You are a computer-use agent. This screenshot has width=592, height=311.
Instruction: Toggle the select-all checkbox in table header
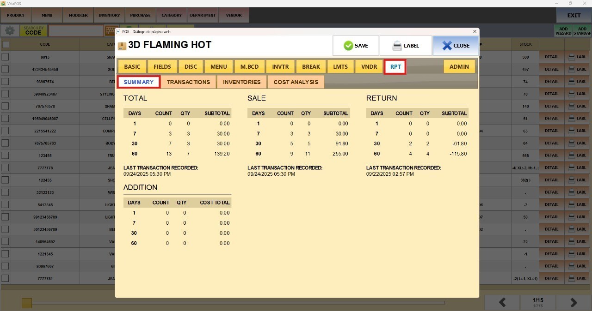pos(6,44)
